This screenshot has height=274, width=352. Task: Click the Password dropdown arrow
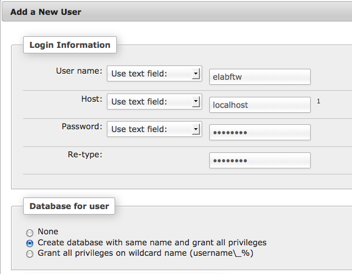point(196,129)
